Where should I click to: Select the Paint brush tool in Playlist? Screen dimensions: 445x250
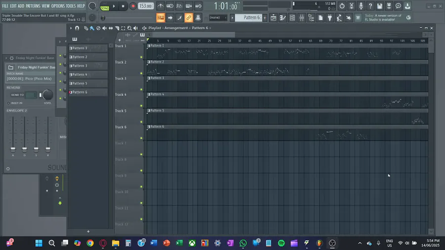pos(92,28)
